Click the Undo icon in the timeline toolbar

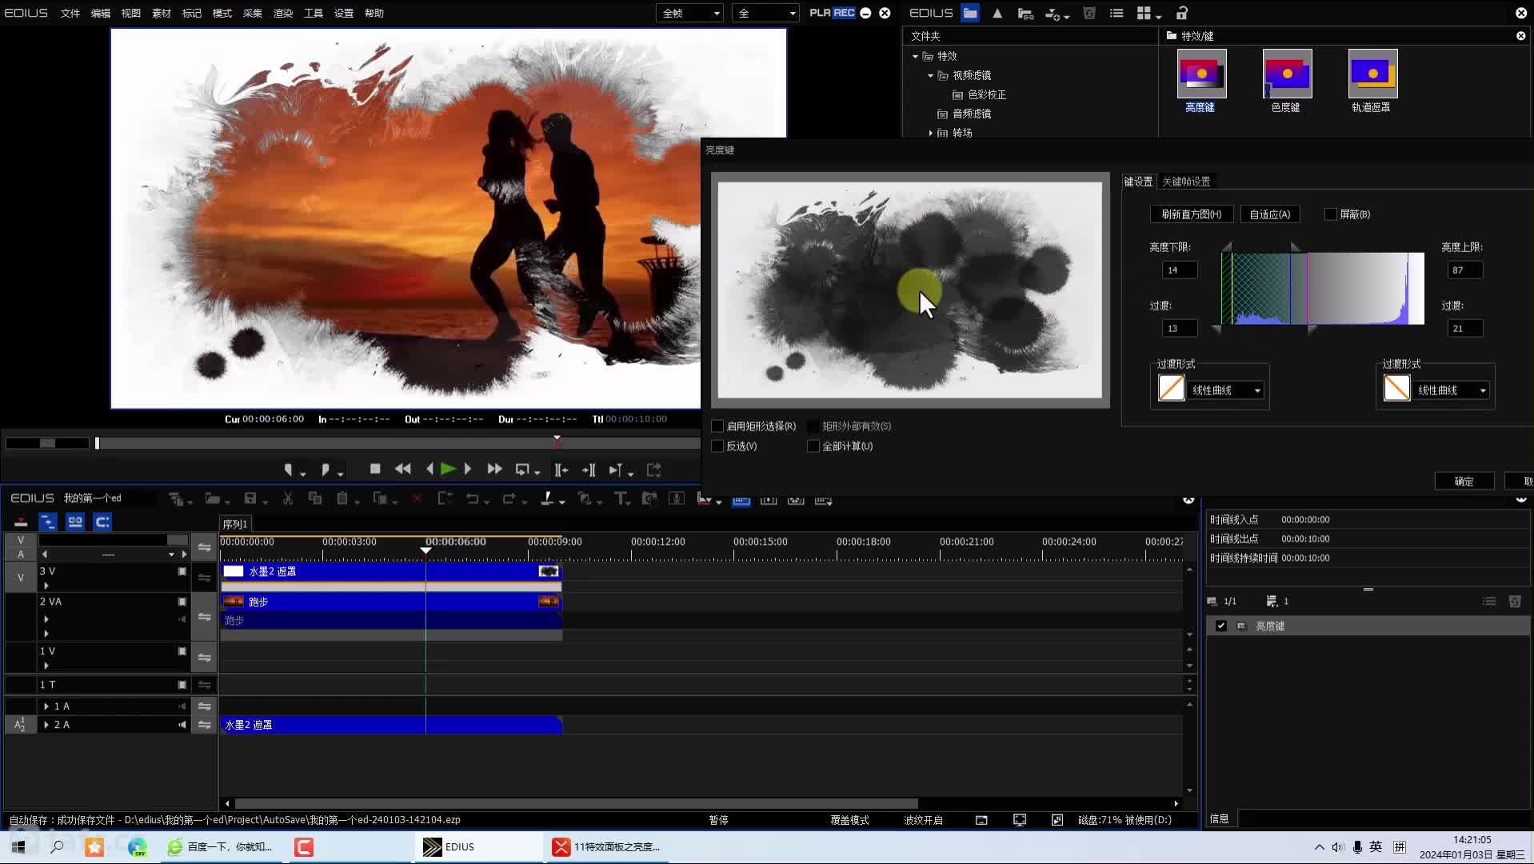pyautogui.click(x=472, y=498)
